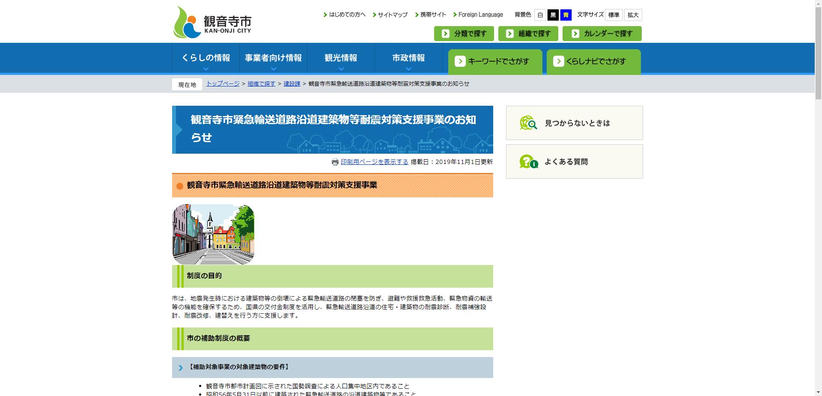The height and width of the screenshot is (396, 822).
Task: Enlarge text with the 拡大 size control
Action: click(x=633, y=15)
